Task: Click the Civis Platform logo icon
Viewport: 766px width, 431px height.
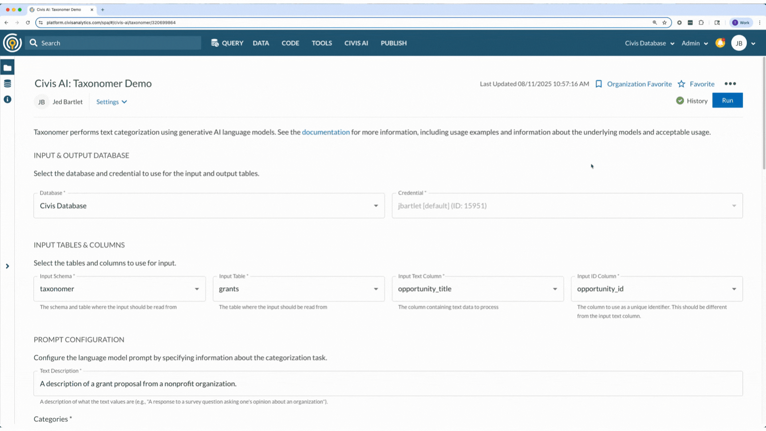Action: (x=12, y=43)
